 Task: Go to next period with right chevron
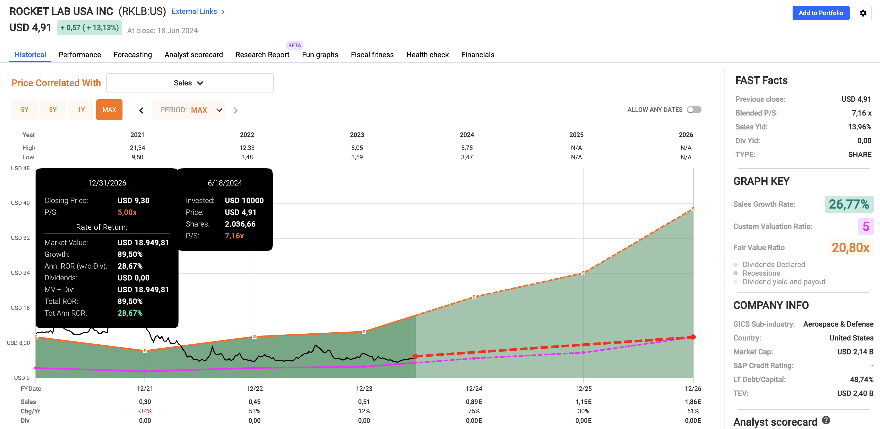point(235,110)
